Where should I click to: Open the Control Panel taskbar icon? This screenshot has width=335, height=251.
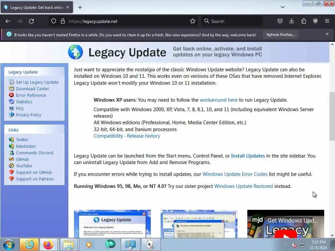point(131,245)
